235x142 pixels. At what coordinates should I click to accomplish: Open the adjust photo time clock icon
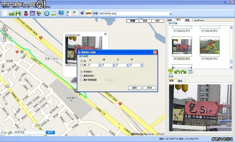point(47,14)
